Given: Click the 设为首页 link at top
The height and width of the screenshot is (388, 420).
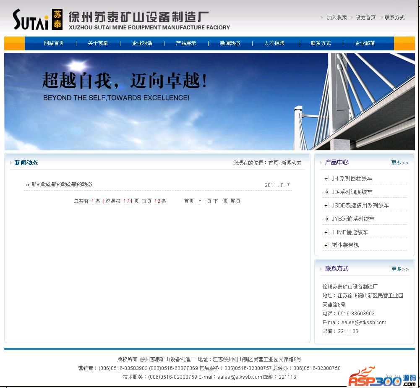Looking at the screenshot, I should (x=365, y=18).
